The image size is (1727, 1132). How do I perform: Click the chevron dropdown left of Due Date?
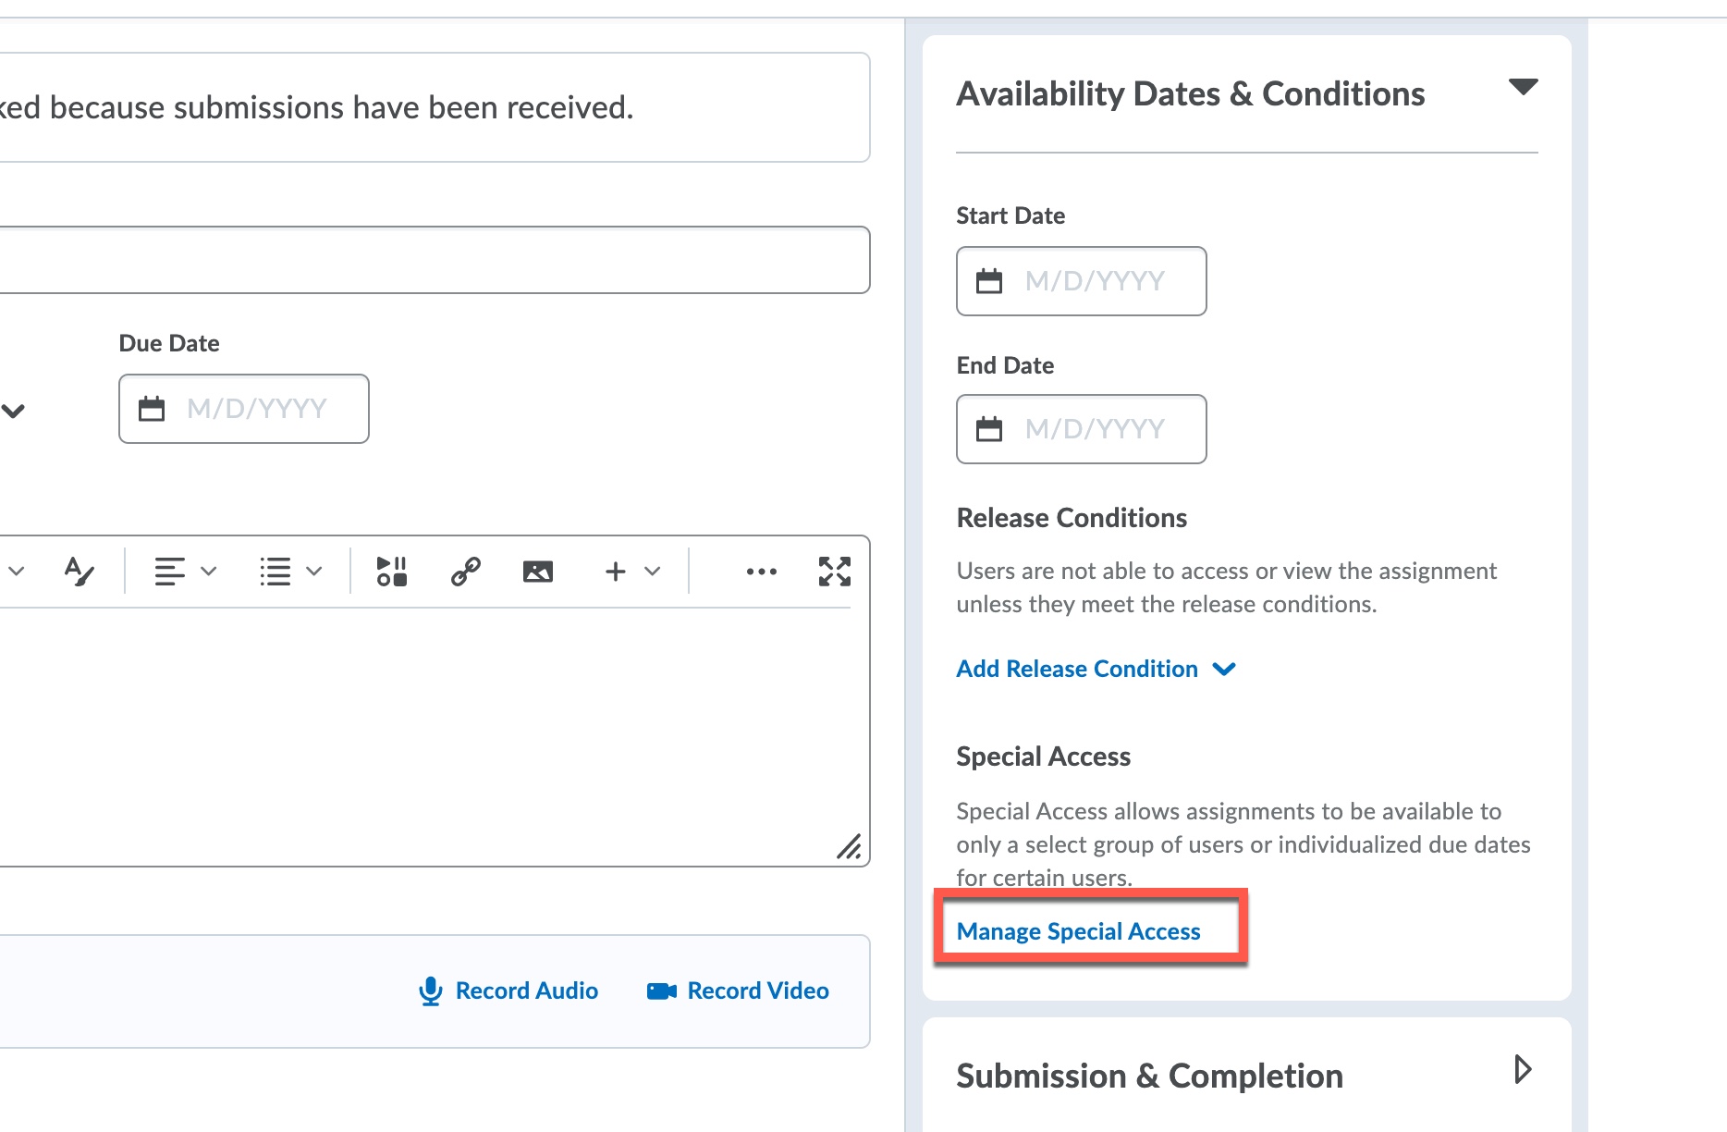[x=13, y=411]
